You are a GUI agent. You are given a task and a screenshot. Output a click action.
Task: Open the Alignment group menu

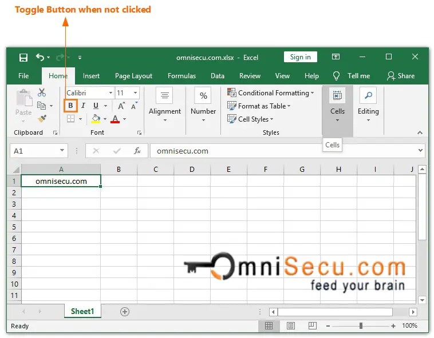tap(165, 105)
